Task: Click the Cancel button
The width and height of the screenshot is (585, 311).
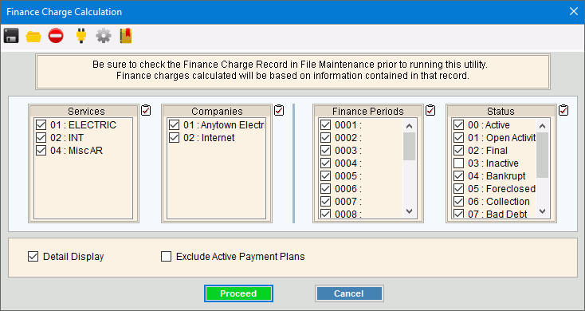Action: pos(349,293)
